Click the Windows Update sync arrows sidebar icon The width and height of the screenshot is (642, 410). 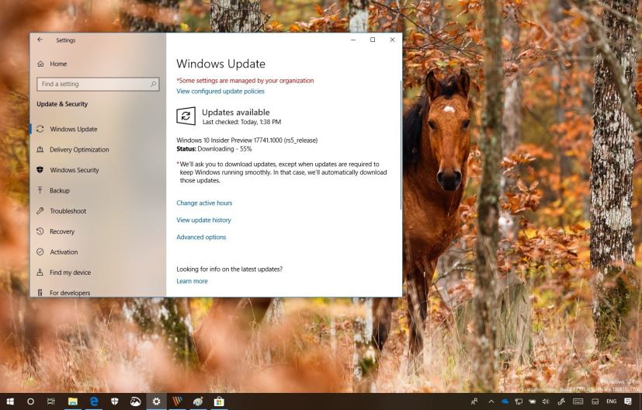[40, 129]
